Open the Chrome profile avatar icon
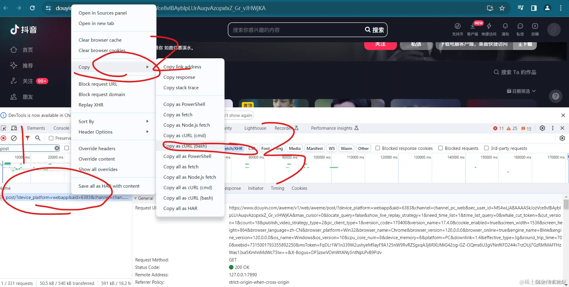The height and width of the screenshot is (287, 569). pyautogui.click(x=547, y=8)
